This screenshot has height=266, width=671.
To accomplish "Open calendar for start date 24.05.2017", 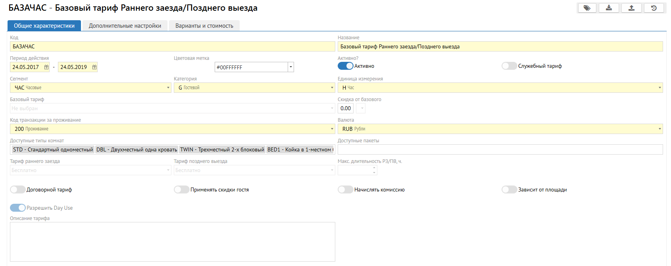I will [46, 67].
